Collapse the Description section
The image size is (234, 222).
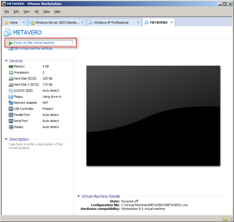click(6, 139)
